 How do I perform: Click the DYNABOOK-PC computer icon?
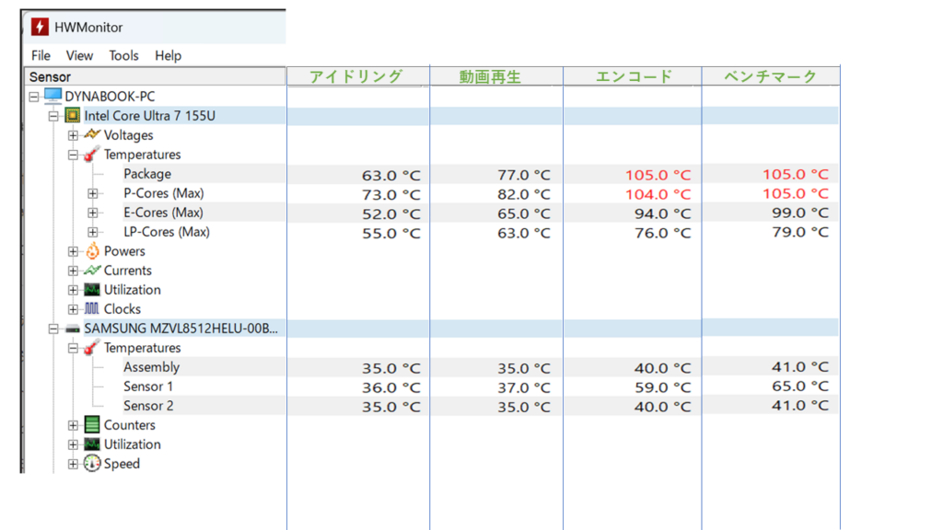point(52,97)
